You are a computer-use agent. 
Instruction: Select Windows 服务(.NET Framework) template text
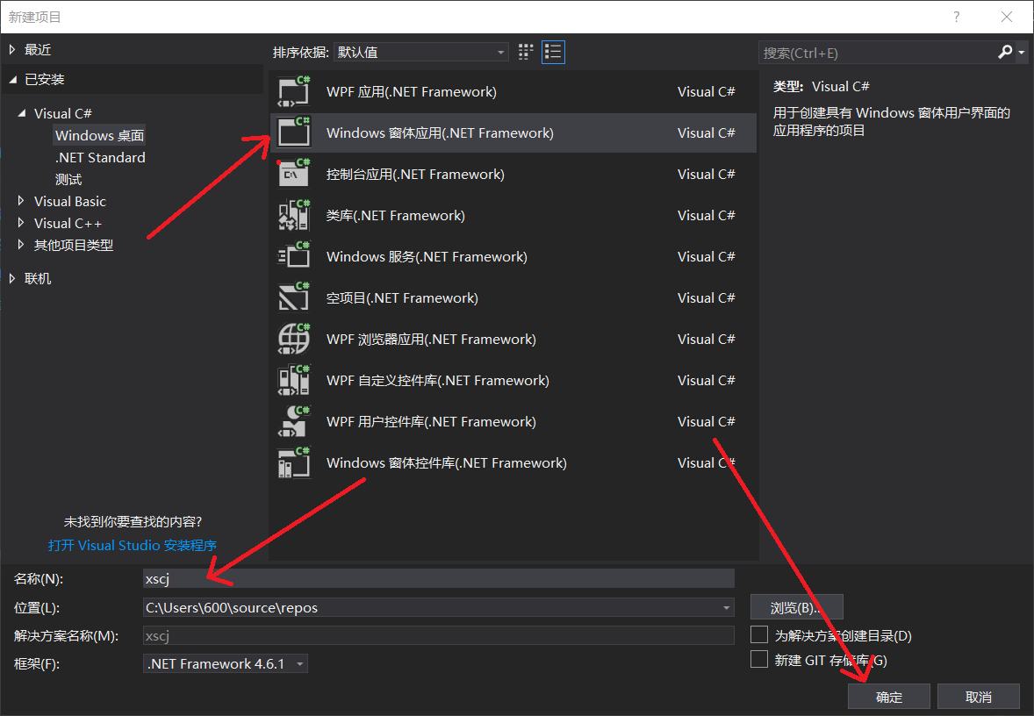coord(427,256)
